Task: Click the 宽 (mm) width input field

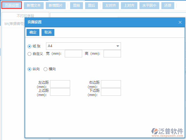Action: click(73, 54)
